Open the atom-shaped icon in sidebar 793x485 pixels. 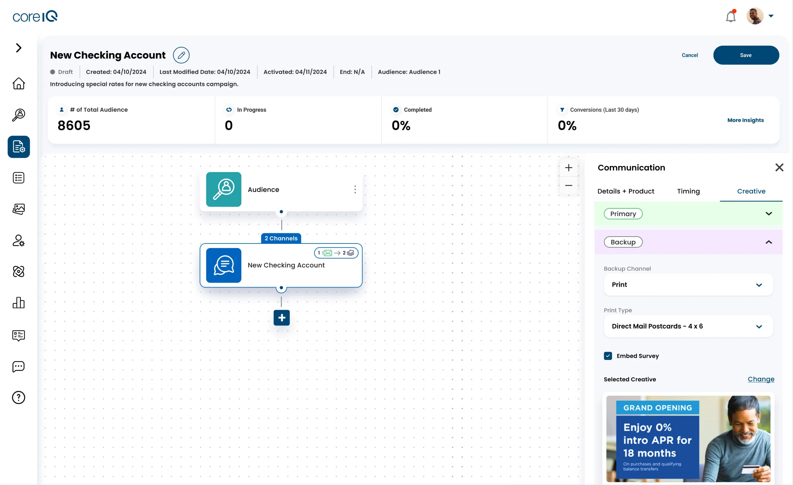point(19,272)
